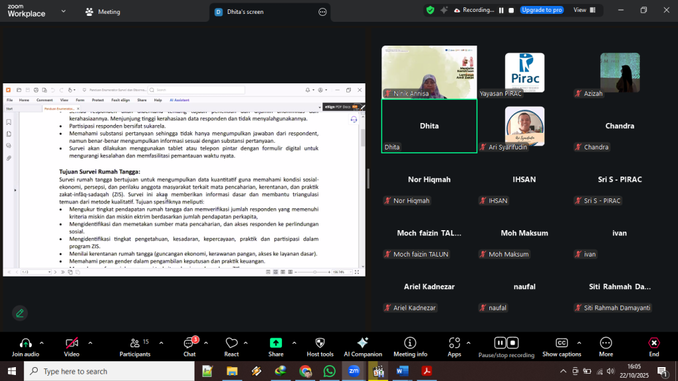Open Meeting info
The width and height of the screenshot is (678, 381).
(x=410, y=343)
